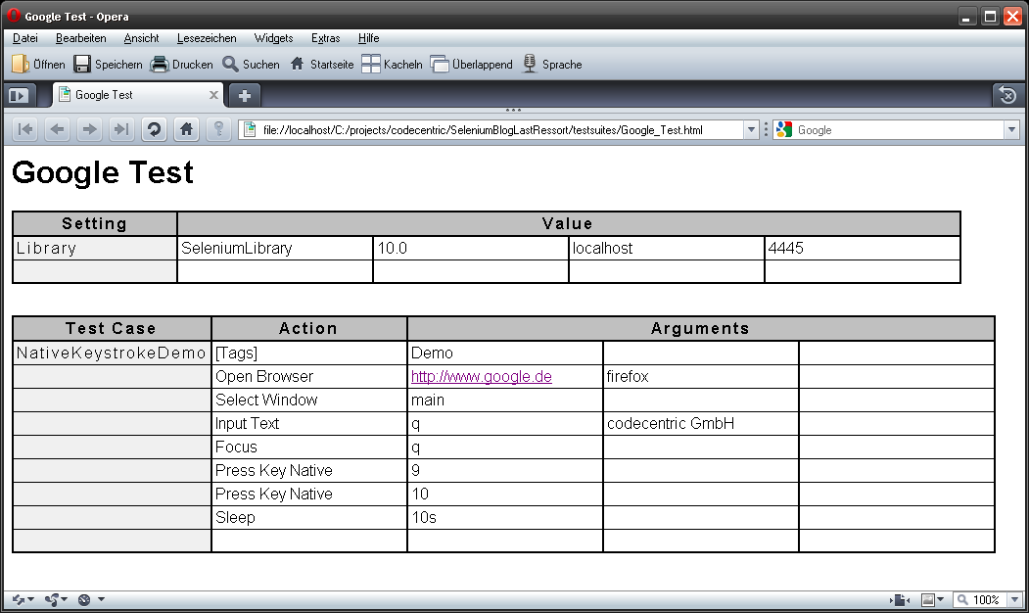Expand the address bar history dropdown
The width and height of the screenshot is (1029, 613).
pos(751,130)
